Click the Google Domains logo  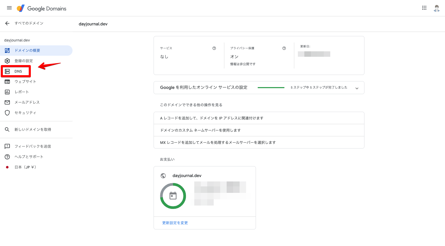(x=41, y=8)
